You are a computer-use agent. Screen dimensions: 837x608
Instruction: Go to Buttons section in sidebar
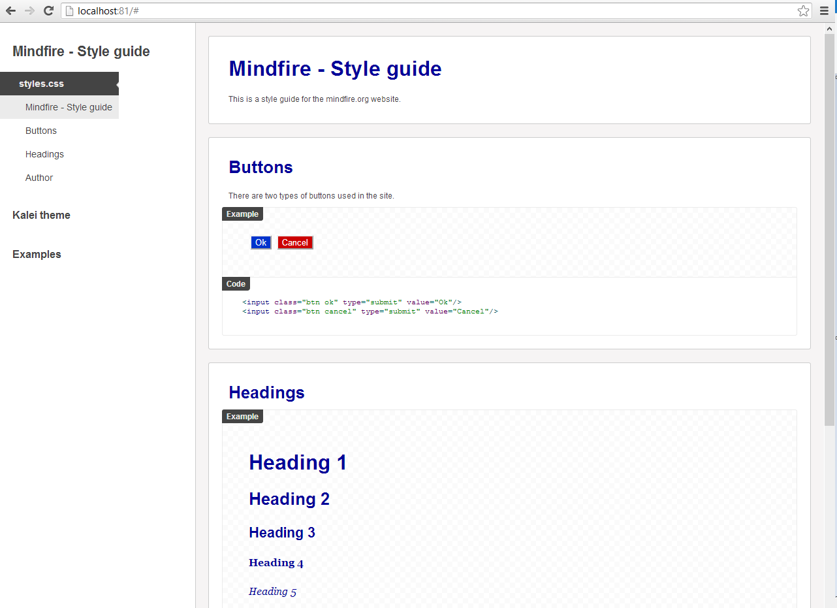tap(41, 131)
